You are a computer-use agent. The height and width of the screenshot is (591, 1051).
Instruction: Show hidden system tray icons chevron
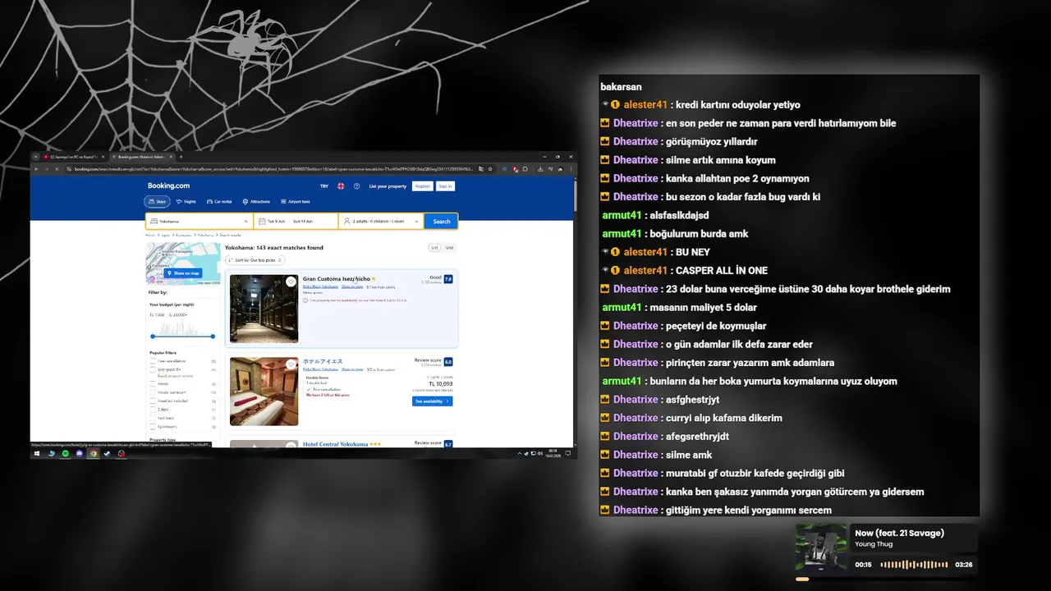tap(520, 453)
